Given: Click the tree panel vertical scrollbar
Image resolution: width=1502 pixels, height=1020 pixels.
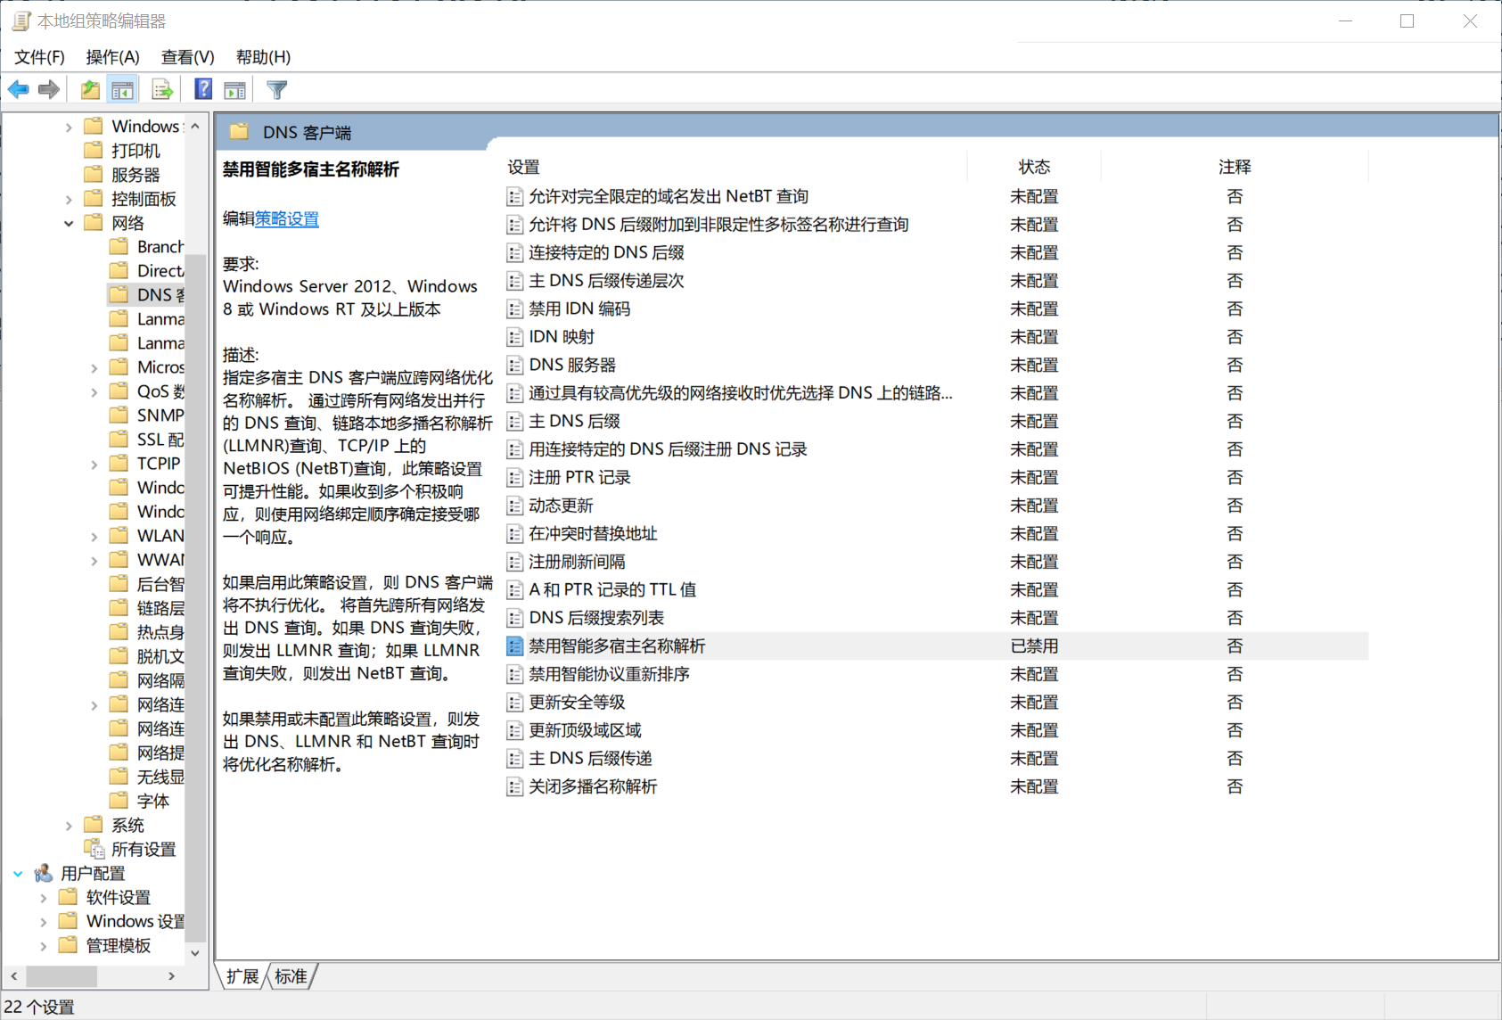Looking at the screenshot, I should 195,535.
